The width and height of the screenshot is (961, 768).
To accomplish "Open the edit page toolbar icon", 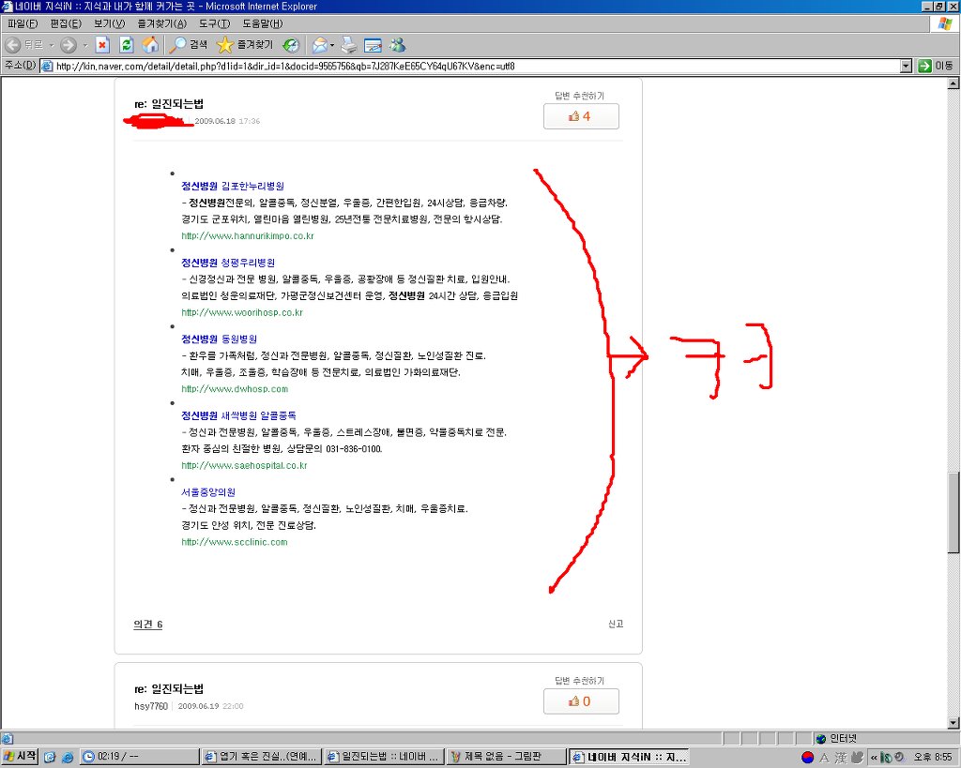I will point(373,45).
